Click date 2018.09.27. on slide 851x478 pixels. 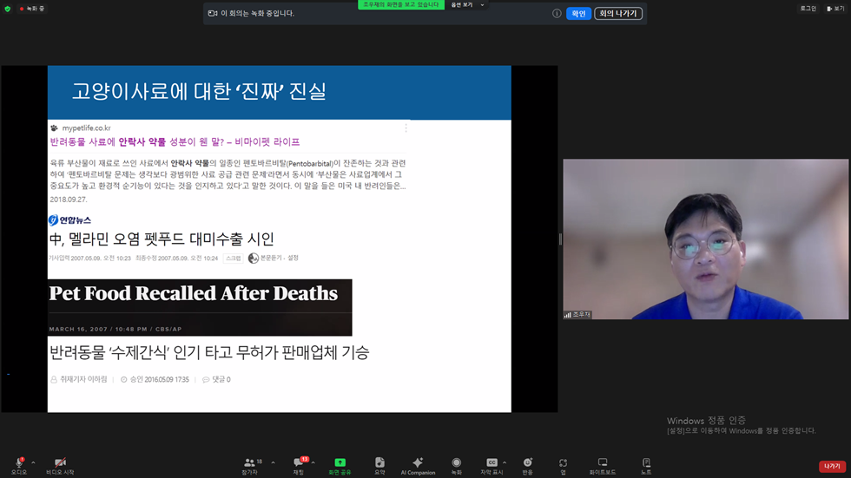click(69, 200)
